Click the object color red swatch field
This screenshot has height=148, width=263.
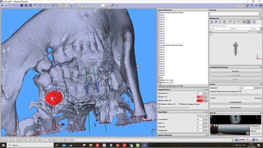click(199, 97)
